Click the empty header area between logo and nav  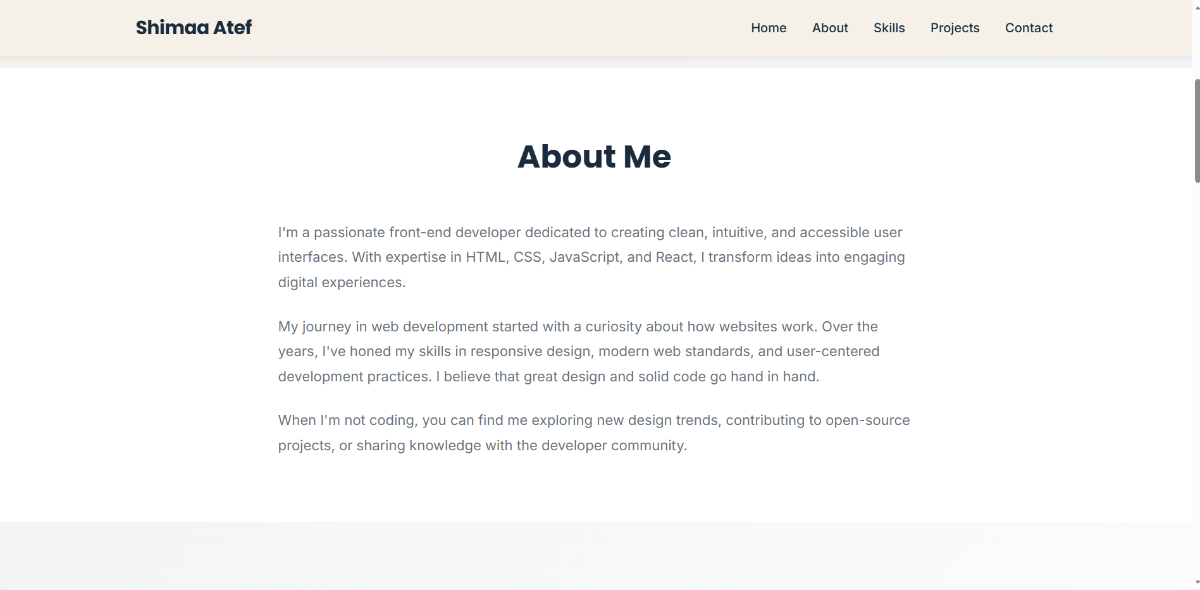(x=500, y=28)
